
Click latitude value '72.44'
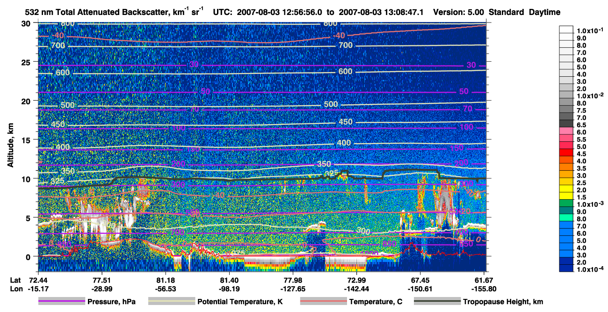pyautogui.click(x=38, y=280)
